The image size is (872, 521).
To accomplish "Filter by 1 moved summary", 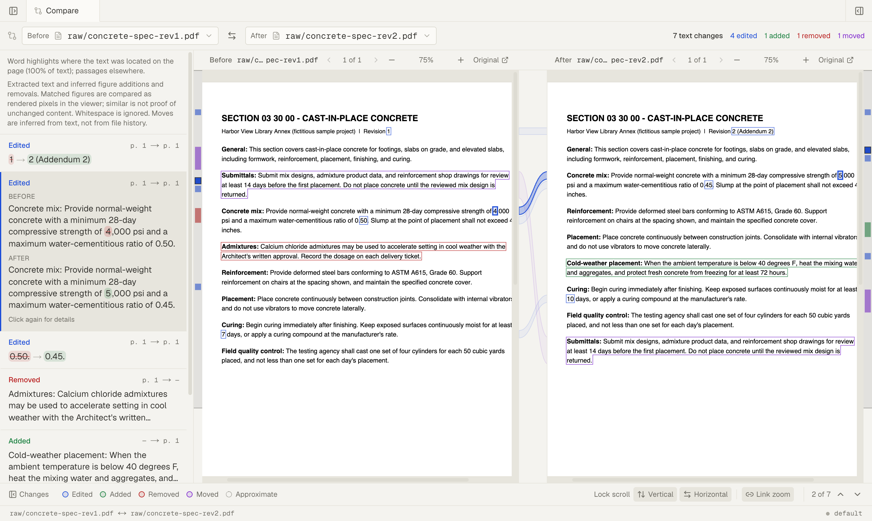I will (x=851, y=35).
